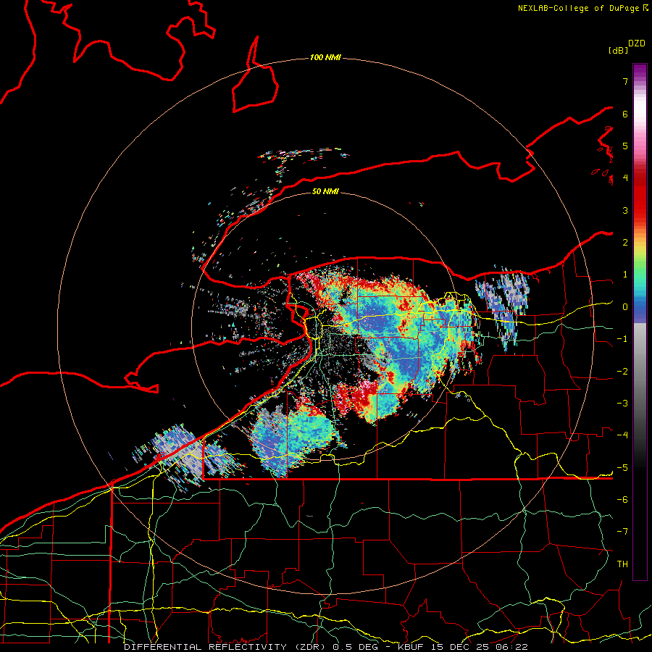
Task: Click the -4 value on the color scale
Action: [622, 435]
